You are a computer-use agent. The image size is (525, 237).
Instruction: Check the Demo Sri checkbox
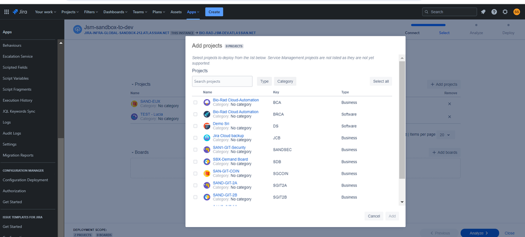pyautogui.click(x=195, y=126)
